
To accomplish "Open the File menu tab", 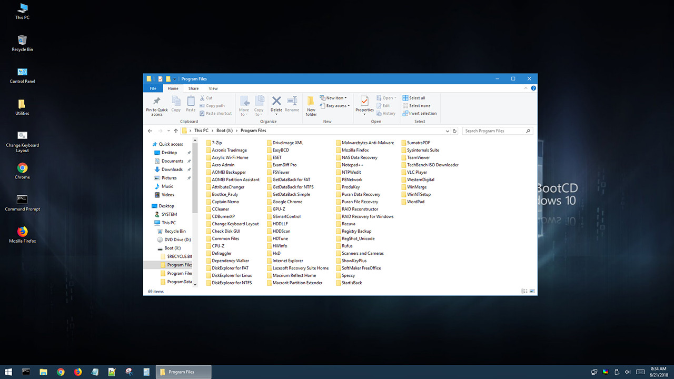I will tap(153, 88).
